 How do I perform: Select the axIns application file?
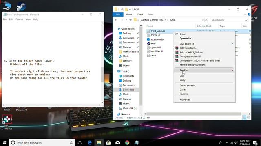(x=153, y=43)
